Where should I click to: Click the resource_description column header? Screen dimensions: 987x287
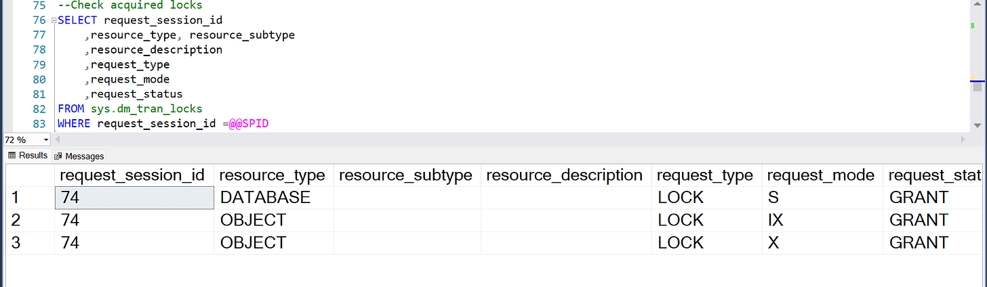pos(566,175)
